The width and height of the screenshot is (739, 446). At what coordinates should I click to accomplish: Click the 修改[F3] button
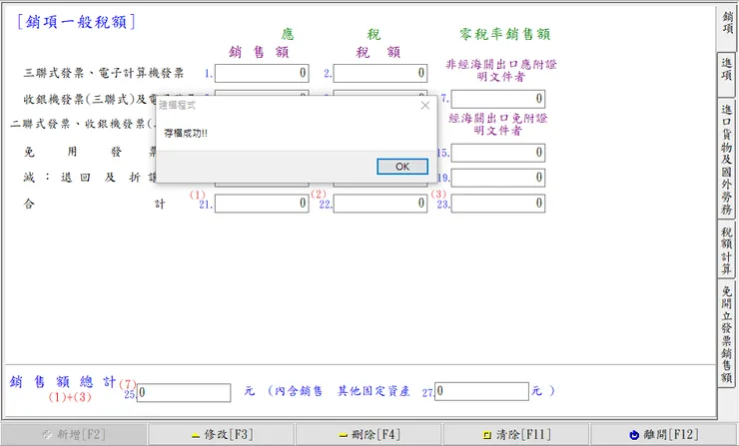pyautogui.click(x=222, y=434)
